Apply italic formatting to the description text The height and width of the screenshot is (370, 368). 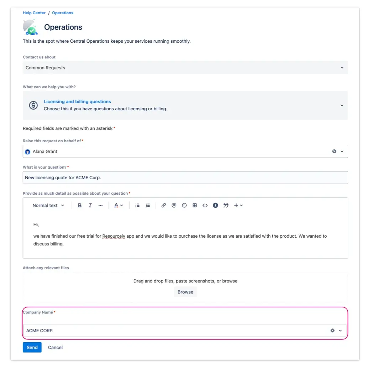[x=90, y=205]
